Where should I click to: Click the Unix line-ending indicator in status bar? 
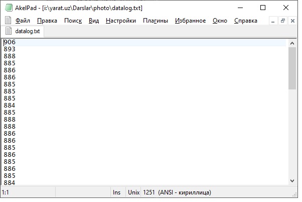[133, 192]
